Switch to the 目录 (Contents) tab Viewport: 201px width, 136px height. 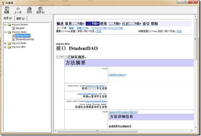(x=8, y=18)
